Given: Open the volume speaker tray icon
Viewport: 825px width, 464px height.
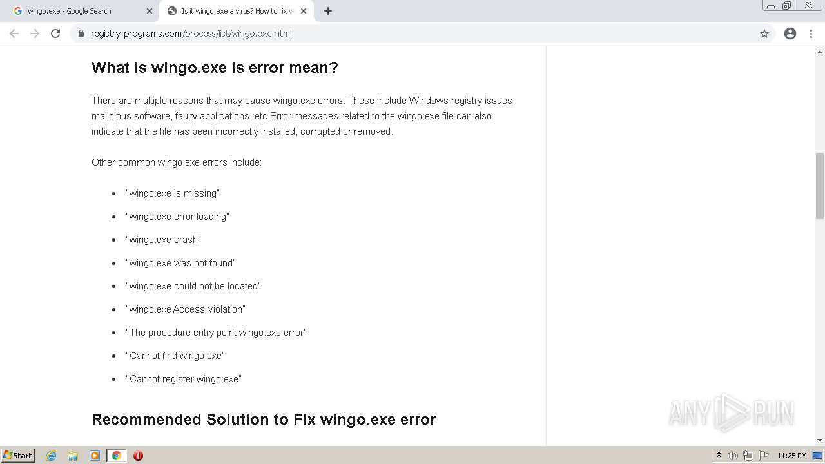Looking at the screenshot, I should tap(733, 456).
